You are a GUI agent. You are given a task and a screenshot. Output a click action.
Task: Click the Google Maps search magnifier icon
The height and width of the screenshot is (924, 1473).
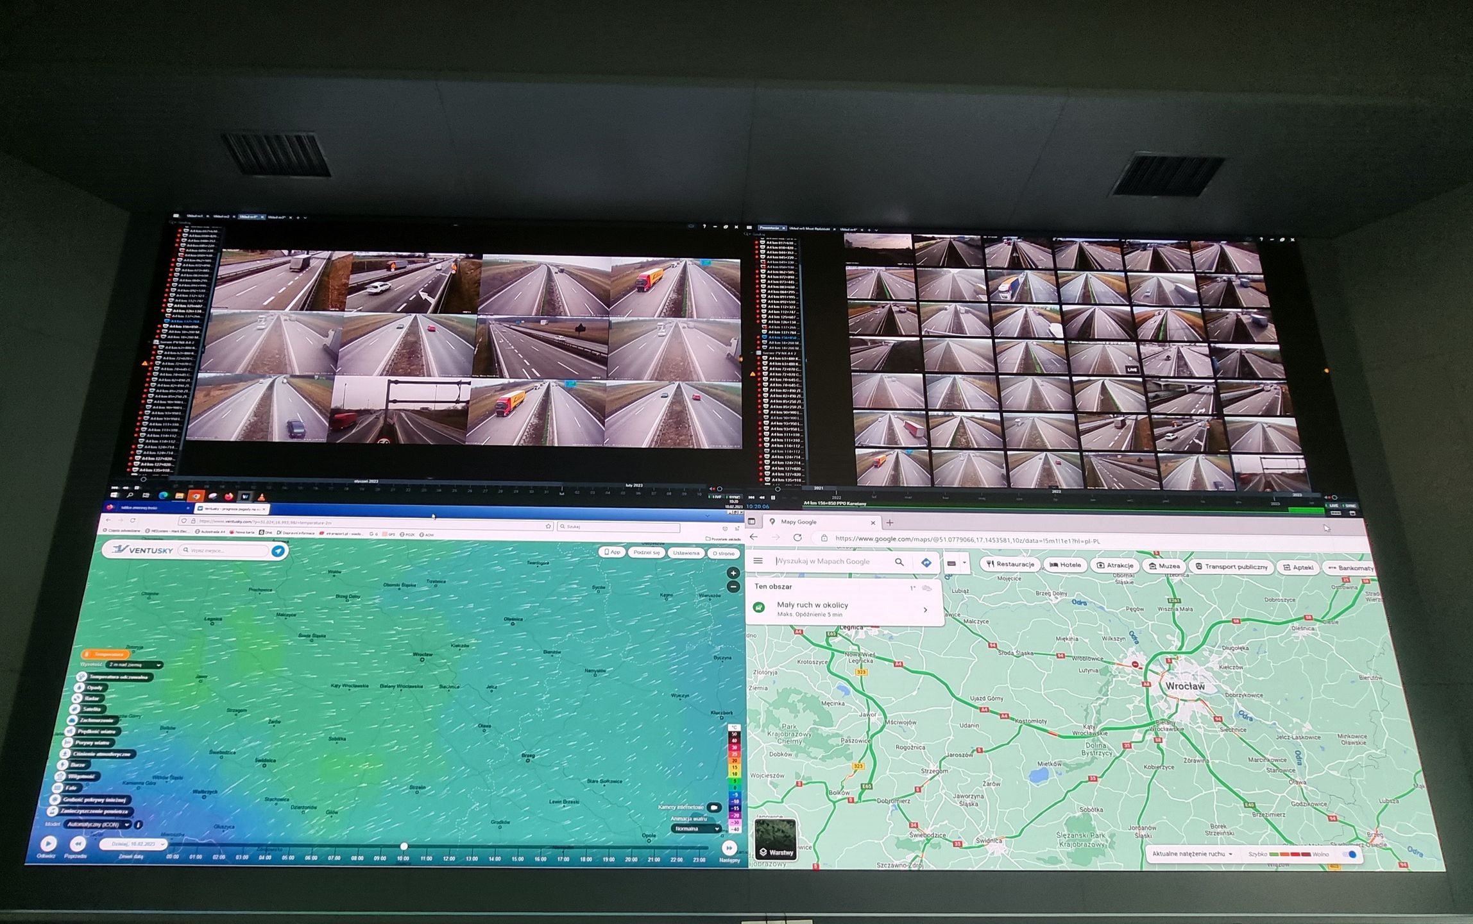click(x=899, y=562)
